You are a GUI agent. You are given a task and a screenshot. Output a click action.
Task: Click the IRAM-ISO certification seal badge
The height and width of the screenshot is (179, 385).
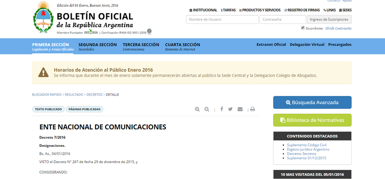(x=149, y=31)
